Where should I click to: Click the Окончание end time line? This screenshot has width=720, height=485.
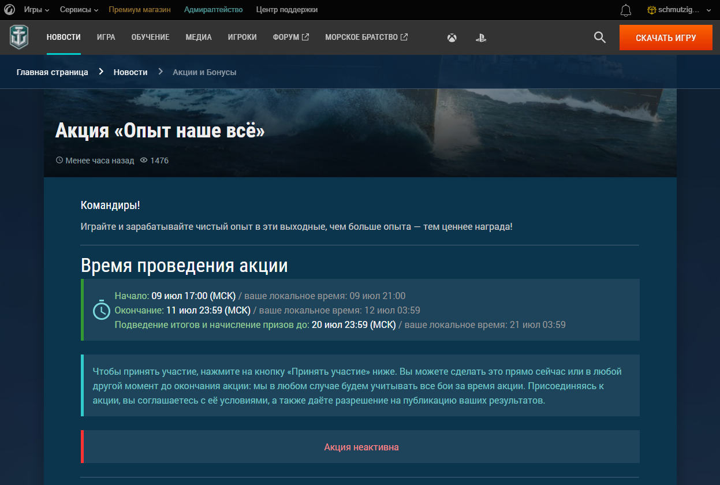(x=267, y=310)
